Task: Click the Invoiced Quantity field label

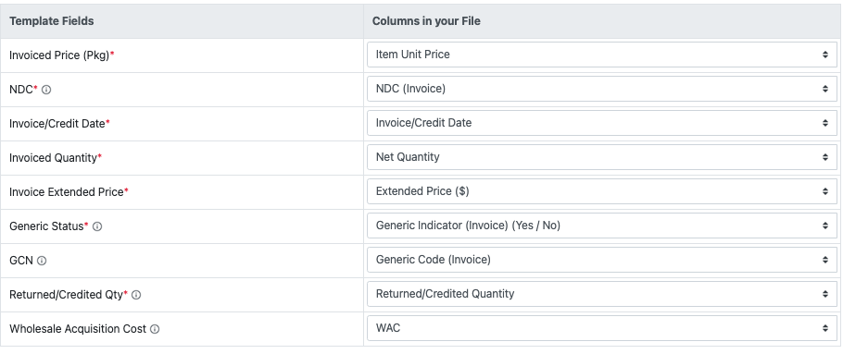Action: (x=53, y=158)
